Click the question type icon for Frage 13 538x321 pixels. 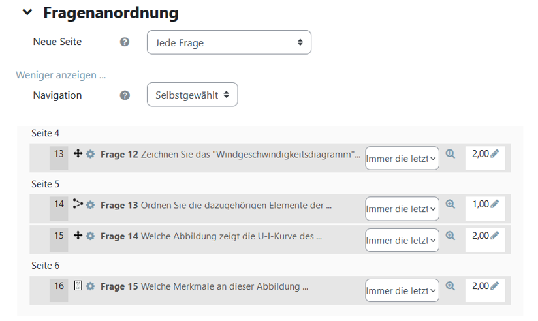tap(78, 204)
